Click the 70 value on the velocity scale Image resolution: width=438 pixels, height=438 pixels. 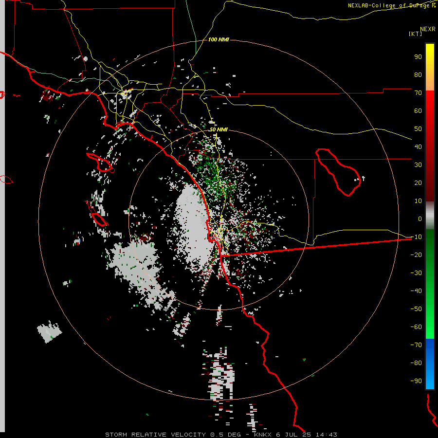[x=418, y=93]
